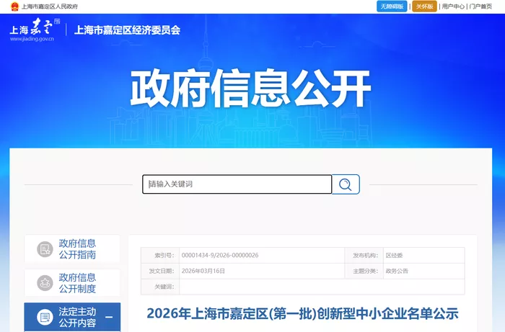Open 上海市嘉定区人民政府 link
This screenshot has width=505, height=332.
click(50, 6)
